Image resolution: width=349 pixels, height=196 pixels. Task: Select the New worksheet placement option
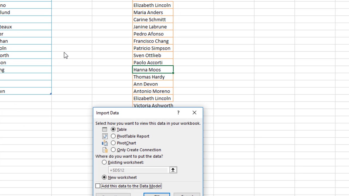coord(104,177)
